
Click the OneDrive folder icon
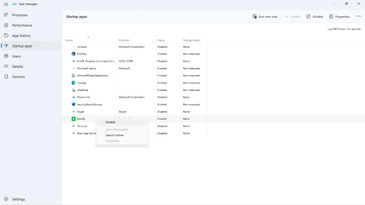[x=74, y=90]
